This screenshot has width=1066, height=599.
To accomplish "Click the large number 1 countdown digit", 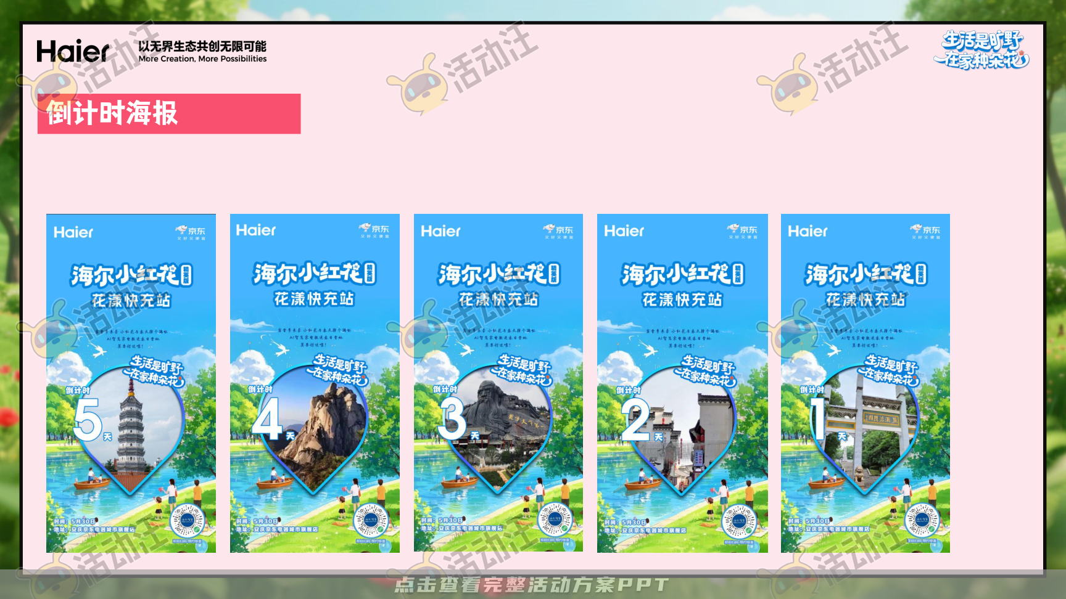I will point(817,419).
